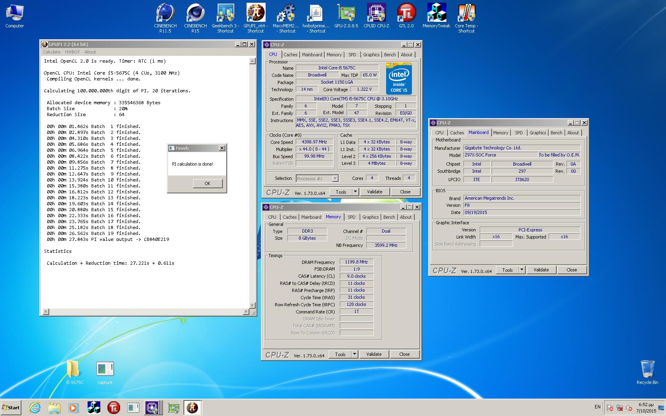This screenshot has width=666, height=416.
Task: Click the system clock in tray
Action: pyautogui.click(x=646, y=408)
